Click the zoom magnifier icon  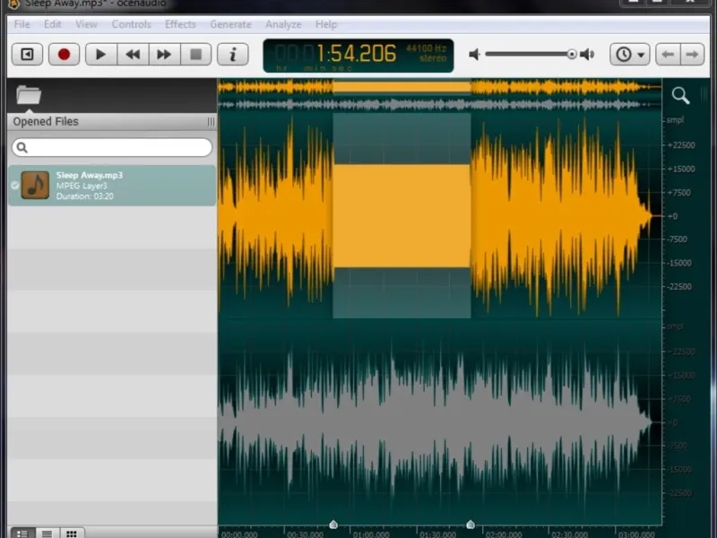point(680,95)
